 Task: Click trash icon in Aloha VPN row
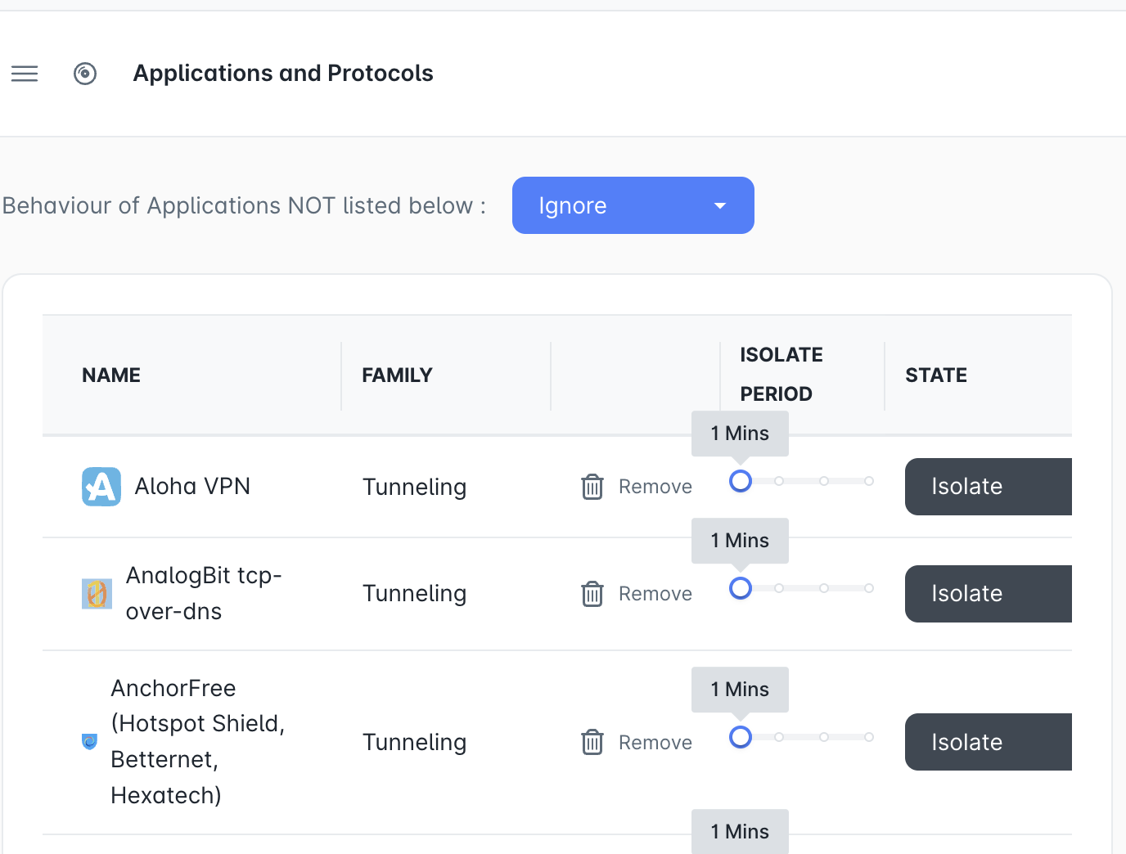[x=592, y=487]
